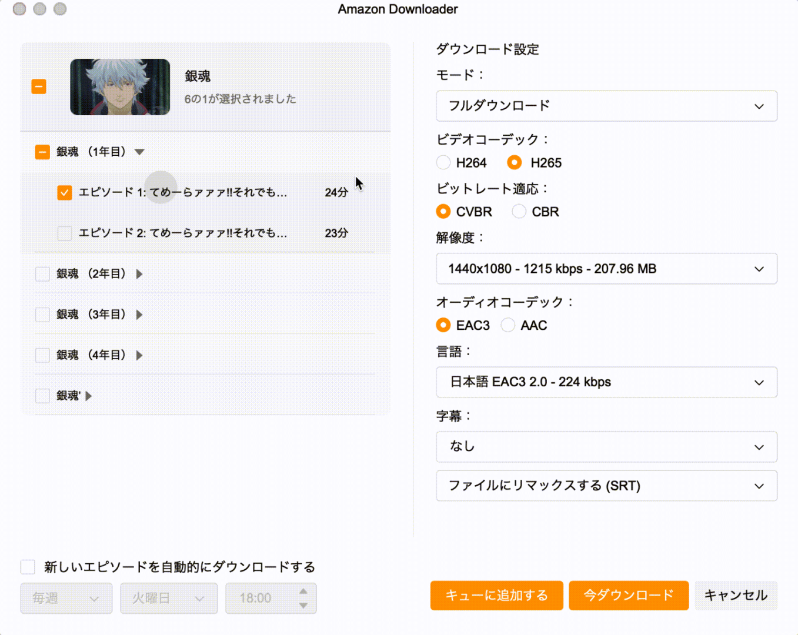Check the 銀魂（3年目）checkbox
The image size is (798, 635).
[x=42, y=315]
